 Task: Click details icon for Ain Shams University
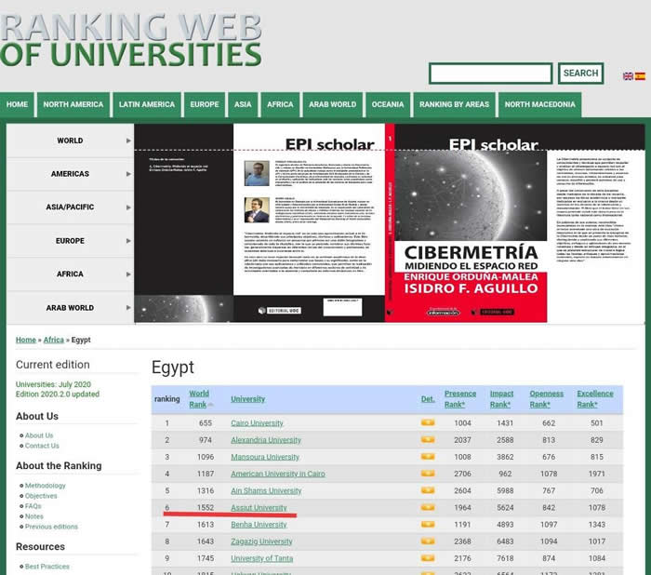(428, 491)
